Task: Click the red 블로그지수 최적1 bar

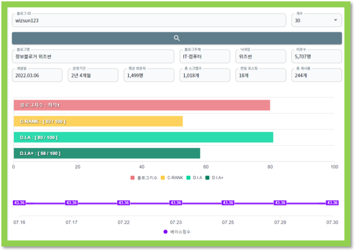Action: pyautogui.click(x=142, y=105)
